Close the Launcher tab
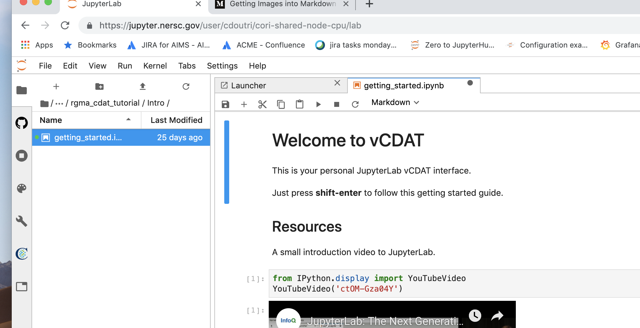Image resolution: width=640 pixels, height=328 pixels. (337, 83)
